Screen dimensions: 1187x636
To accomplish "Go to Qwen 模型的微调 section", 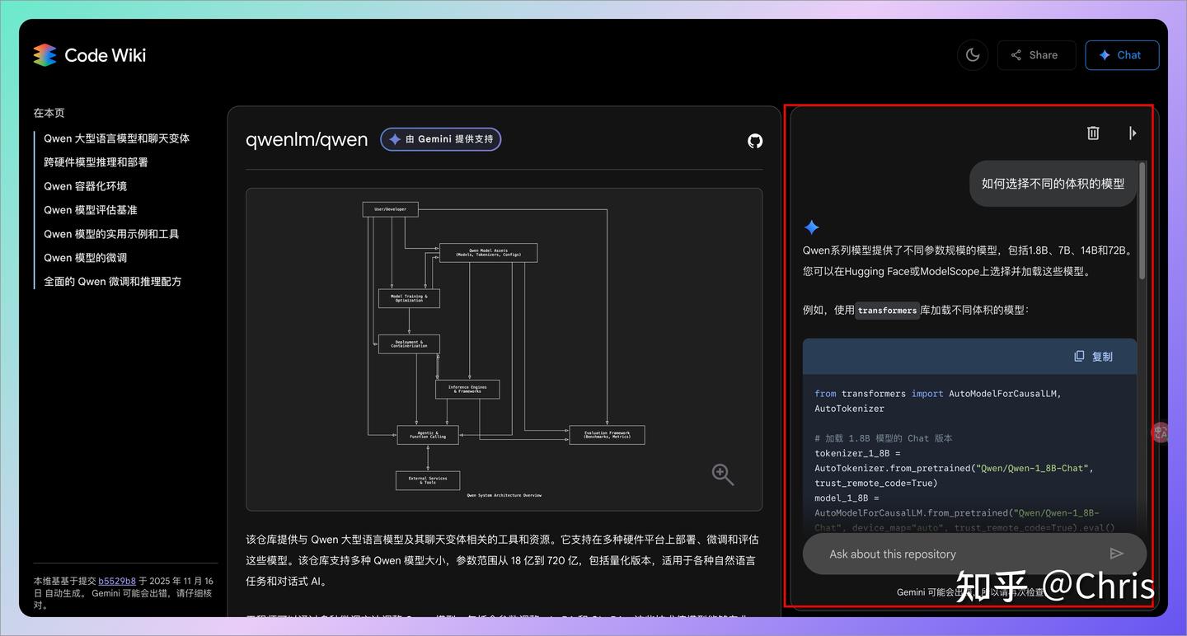I will (85, 258).
